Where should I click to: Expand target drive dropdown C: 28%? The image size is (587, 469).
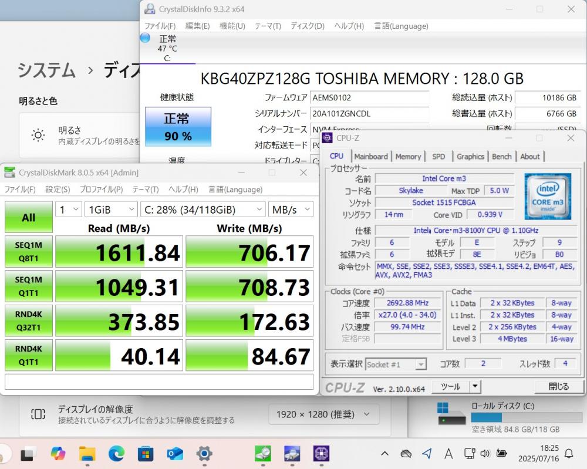tap(203, 209)
